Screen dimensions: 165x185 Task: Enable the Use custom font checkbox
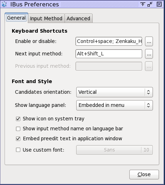[18, 150]
